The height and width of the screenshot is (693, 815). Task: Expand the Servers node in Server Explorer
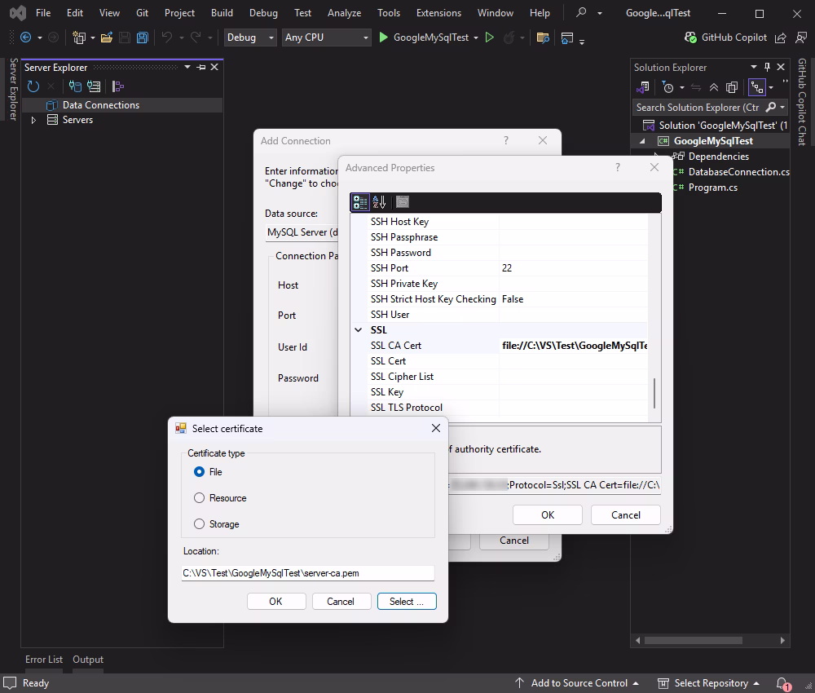33,120
